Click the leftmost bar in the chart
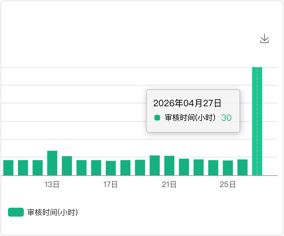This screenshot has width=284, height=236. pos(8,168)
